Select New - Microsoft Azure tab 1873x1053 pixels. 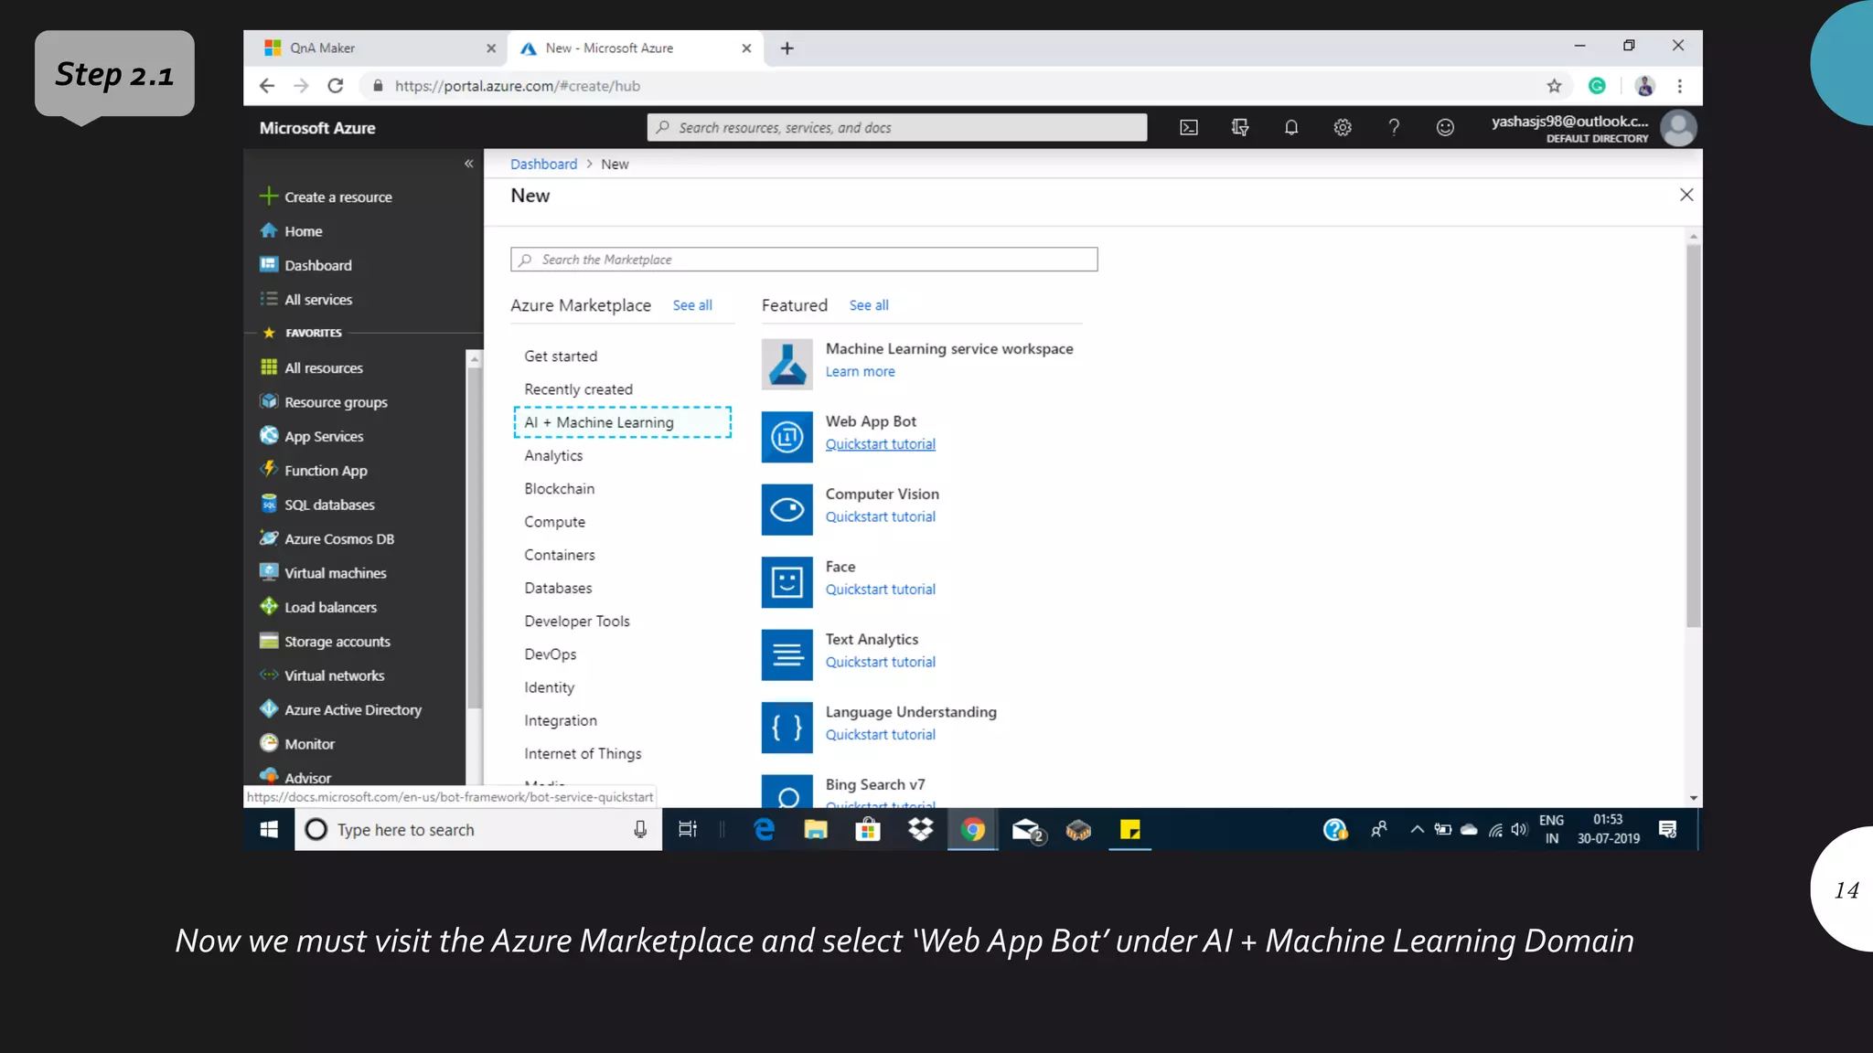tap(634, 48)
